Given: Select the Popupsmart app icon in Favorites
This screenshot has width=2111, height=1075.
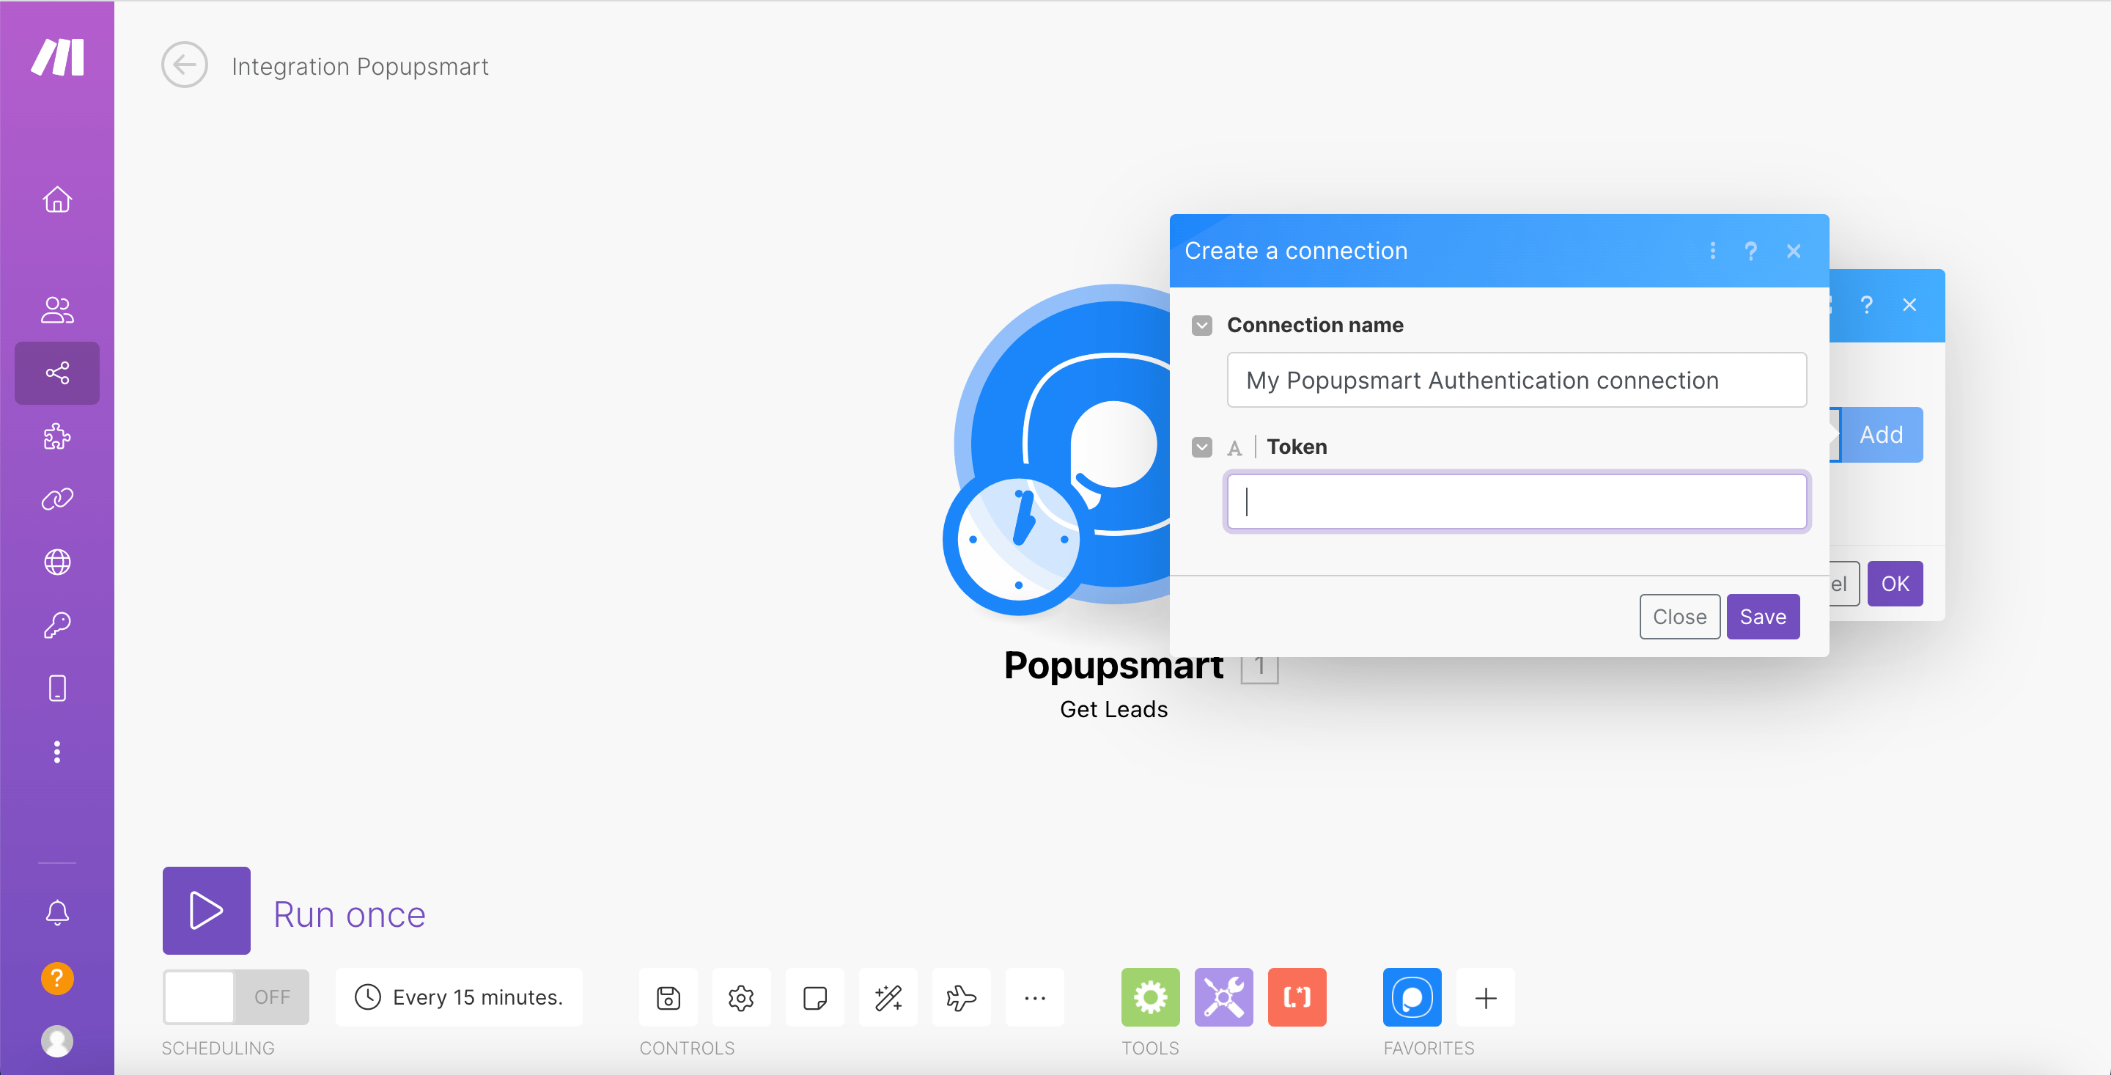Looking at the screenshot, I should tap(1411, 997).
